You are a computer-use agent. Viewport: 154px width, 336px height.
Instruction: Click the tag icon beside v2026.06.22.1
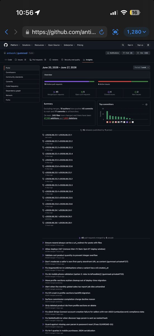pos(43,135)
